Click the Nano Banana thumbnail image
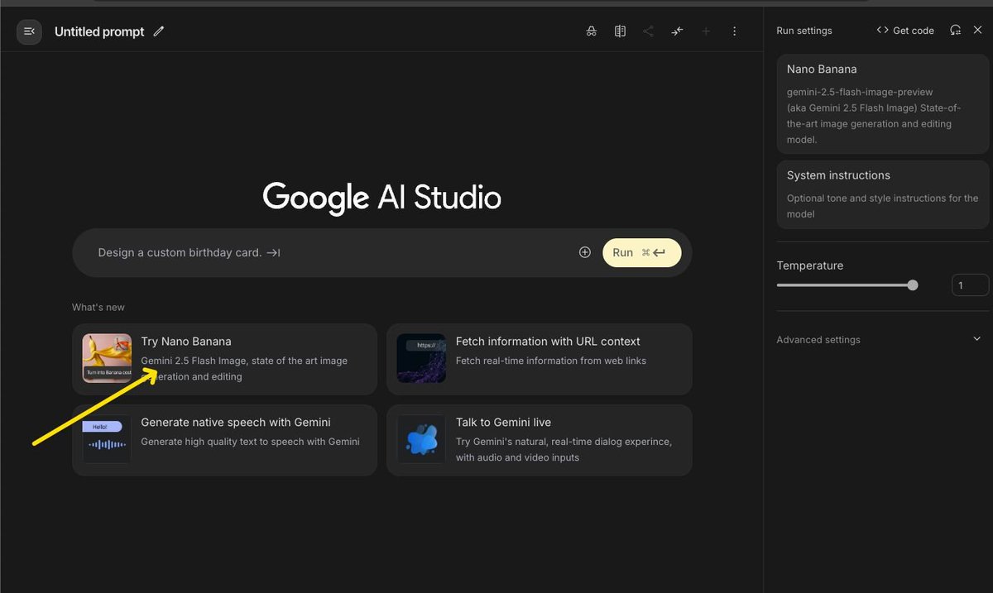 coord(107,358)
